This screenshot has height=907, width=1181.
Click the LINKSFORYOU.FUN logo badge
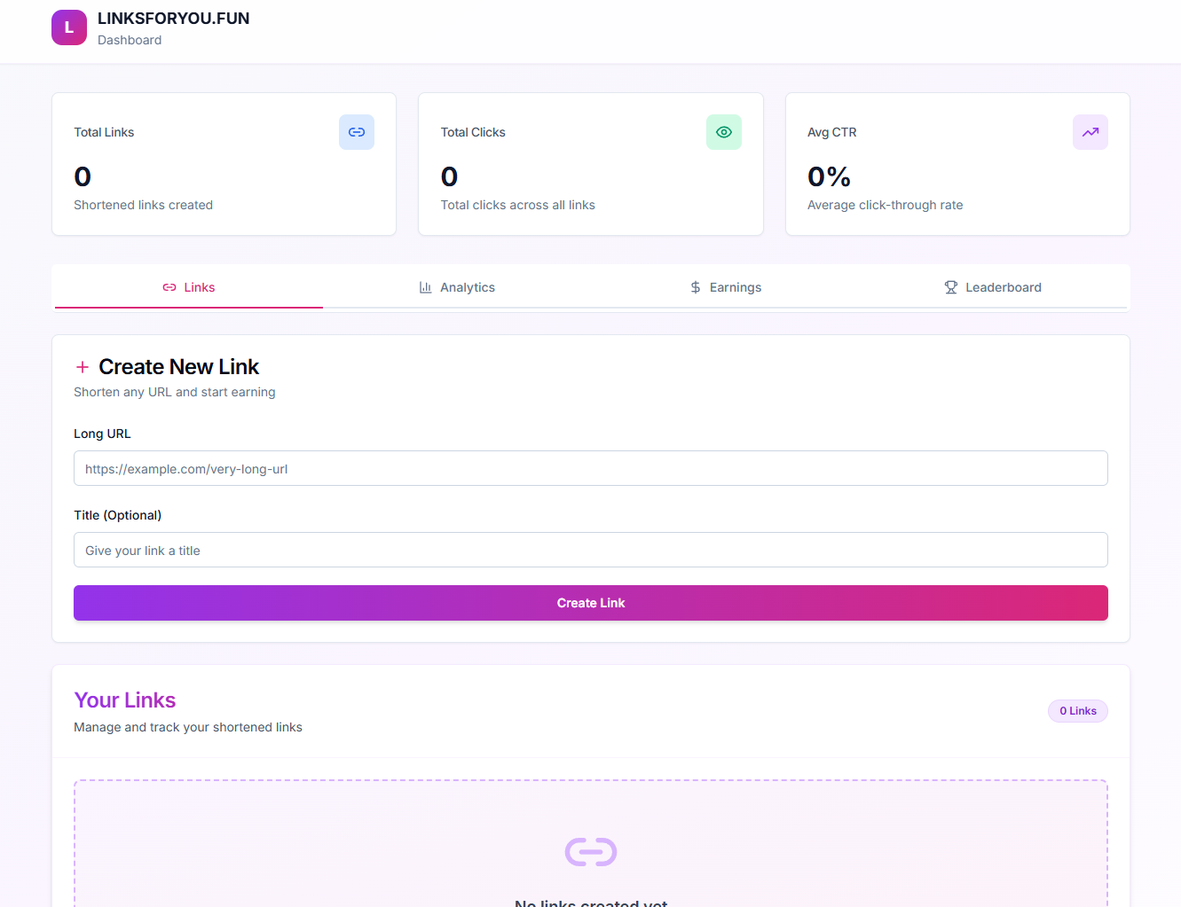(68, 27)
